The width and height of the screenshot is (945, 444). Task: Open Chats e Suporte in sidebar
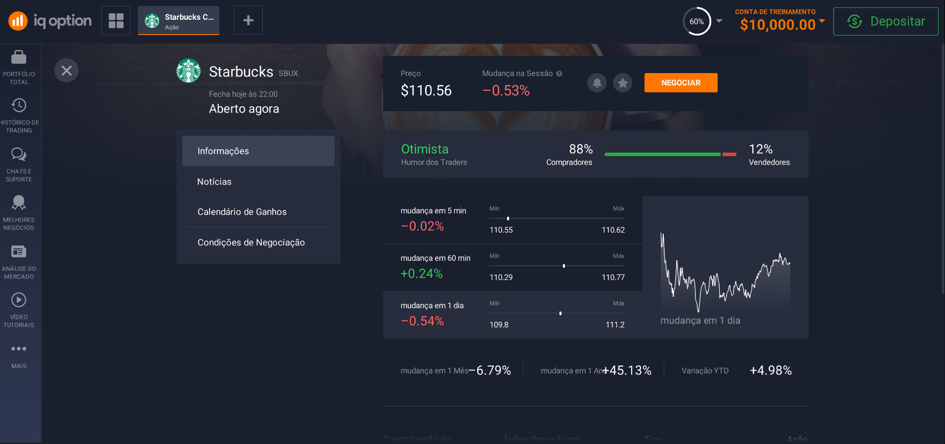click(x=19, y=165)
